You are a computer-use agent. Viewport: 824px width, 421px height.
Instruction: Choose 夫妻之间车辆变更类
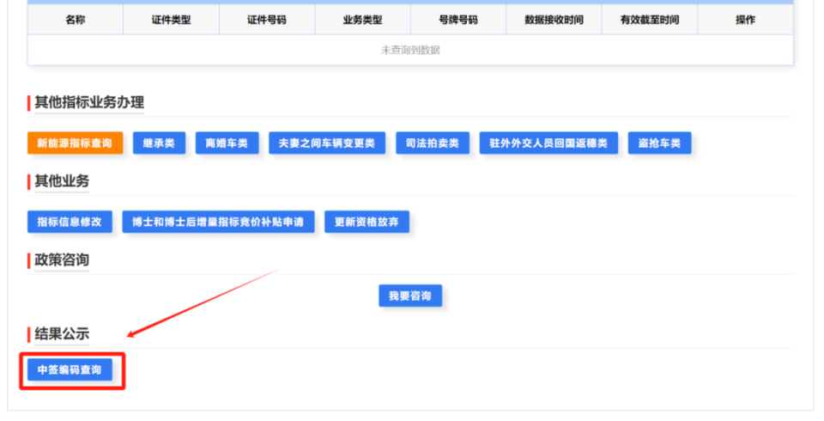coord(327,143)
